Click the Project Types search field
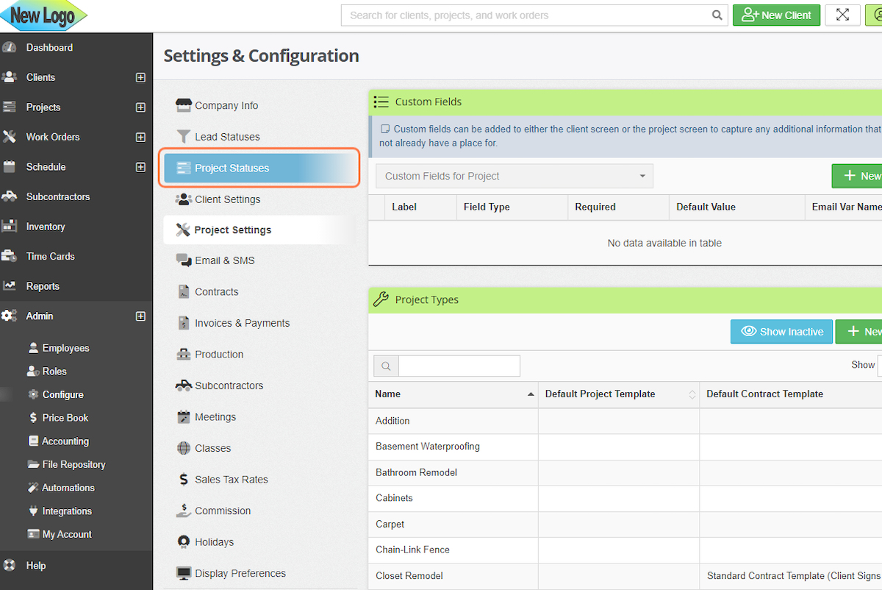This screenshot has height=590, width=882. 459,366
